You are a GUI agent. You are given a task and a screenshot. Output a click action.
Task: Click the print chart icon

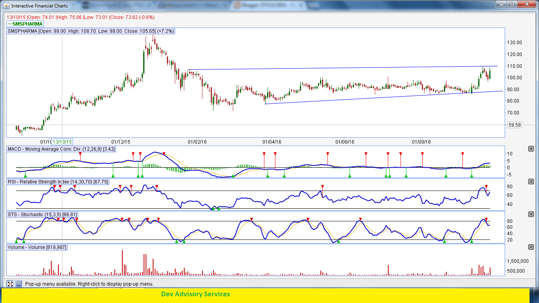19,284
